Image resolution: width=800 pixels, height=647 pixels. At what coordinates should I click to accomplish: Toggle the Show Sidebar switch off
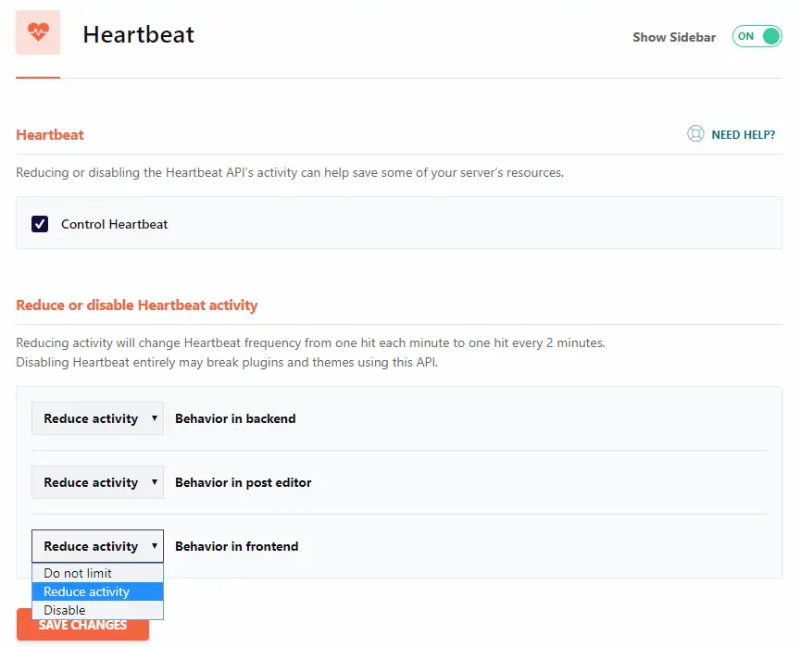point(757,36)
